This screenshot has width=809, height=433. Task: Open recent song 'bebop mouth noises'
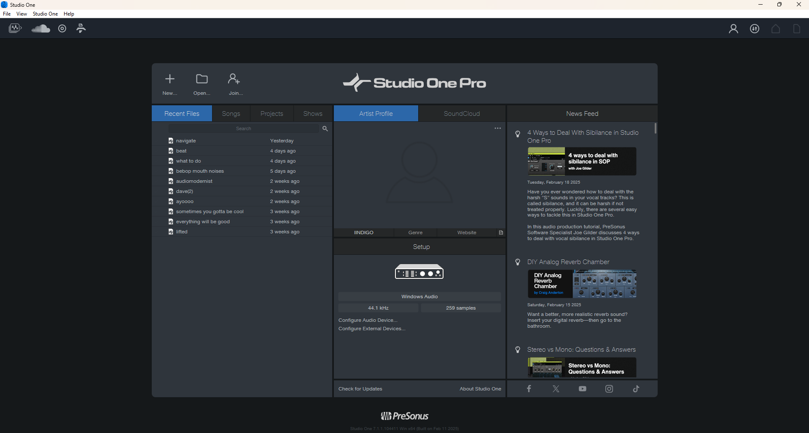pyautogui.click(x=242, y=171)
